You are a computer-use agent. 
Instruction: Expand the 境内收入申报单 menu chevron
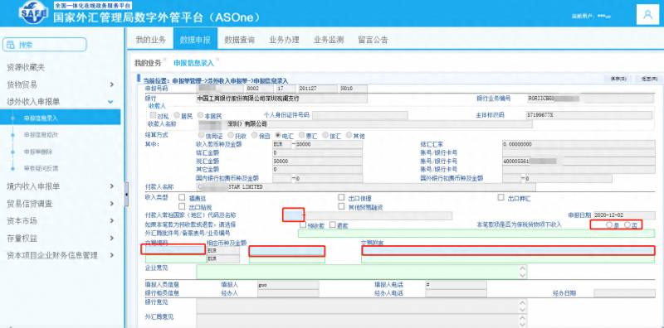111,186
